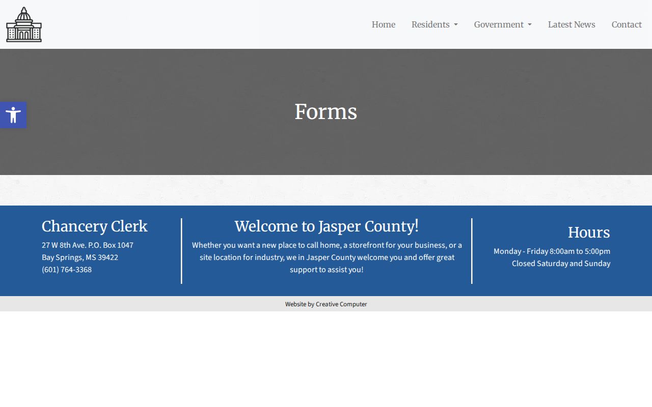Click the Forms page heading
Screen dimensions: 652x407
coord(326,112)
